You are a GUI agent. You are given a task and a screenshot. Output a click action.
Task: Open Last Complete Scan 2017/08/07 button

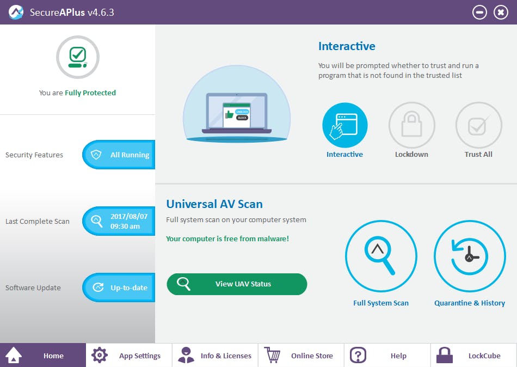(119, 221)
